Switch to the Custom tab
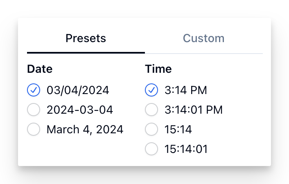This screenshot has width=289, height=184. click(x=203, y=38)
